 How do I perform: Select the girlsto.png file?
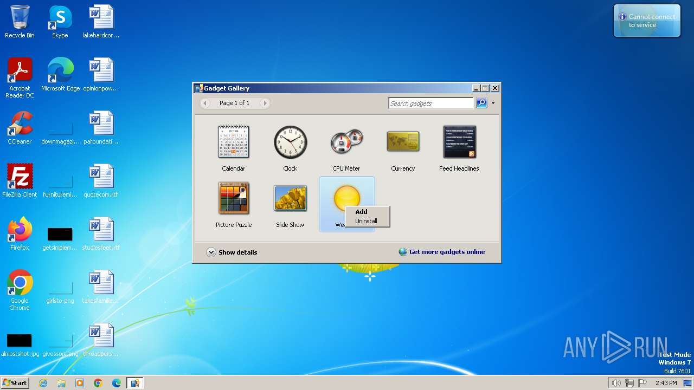coord(60,291)
